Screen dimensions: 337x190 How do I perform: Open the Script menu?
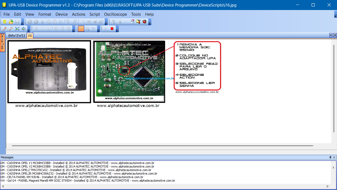pos(95,14)
